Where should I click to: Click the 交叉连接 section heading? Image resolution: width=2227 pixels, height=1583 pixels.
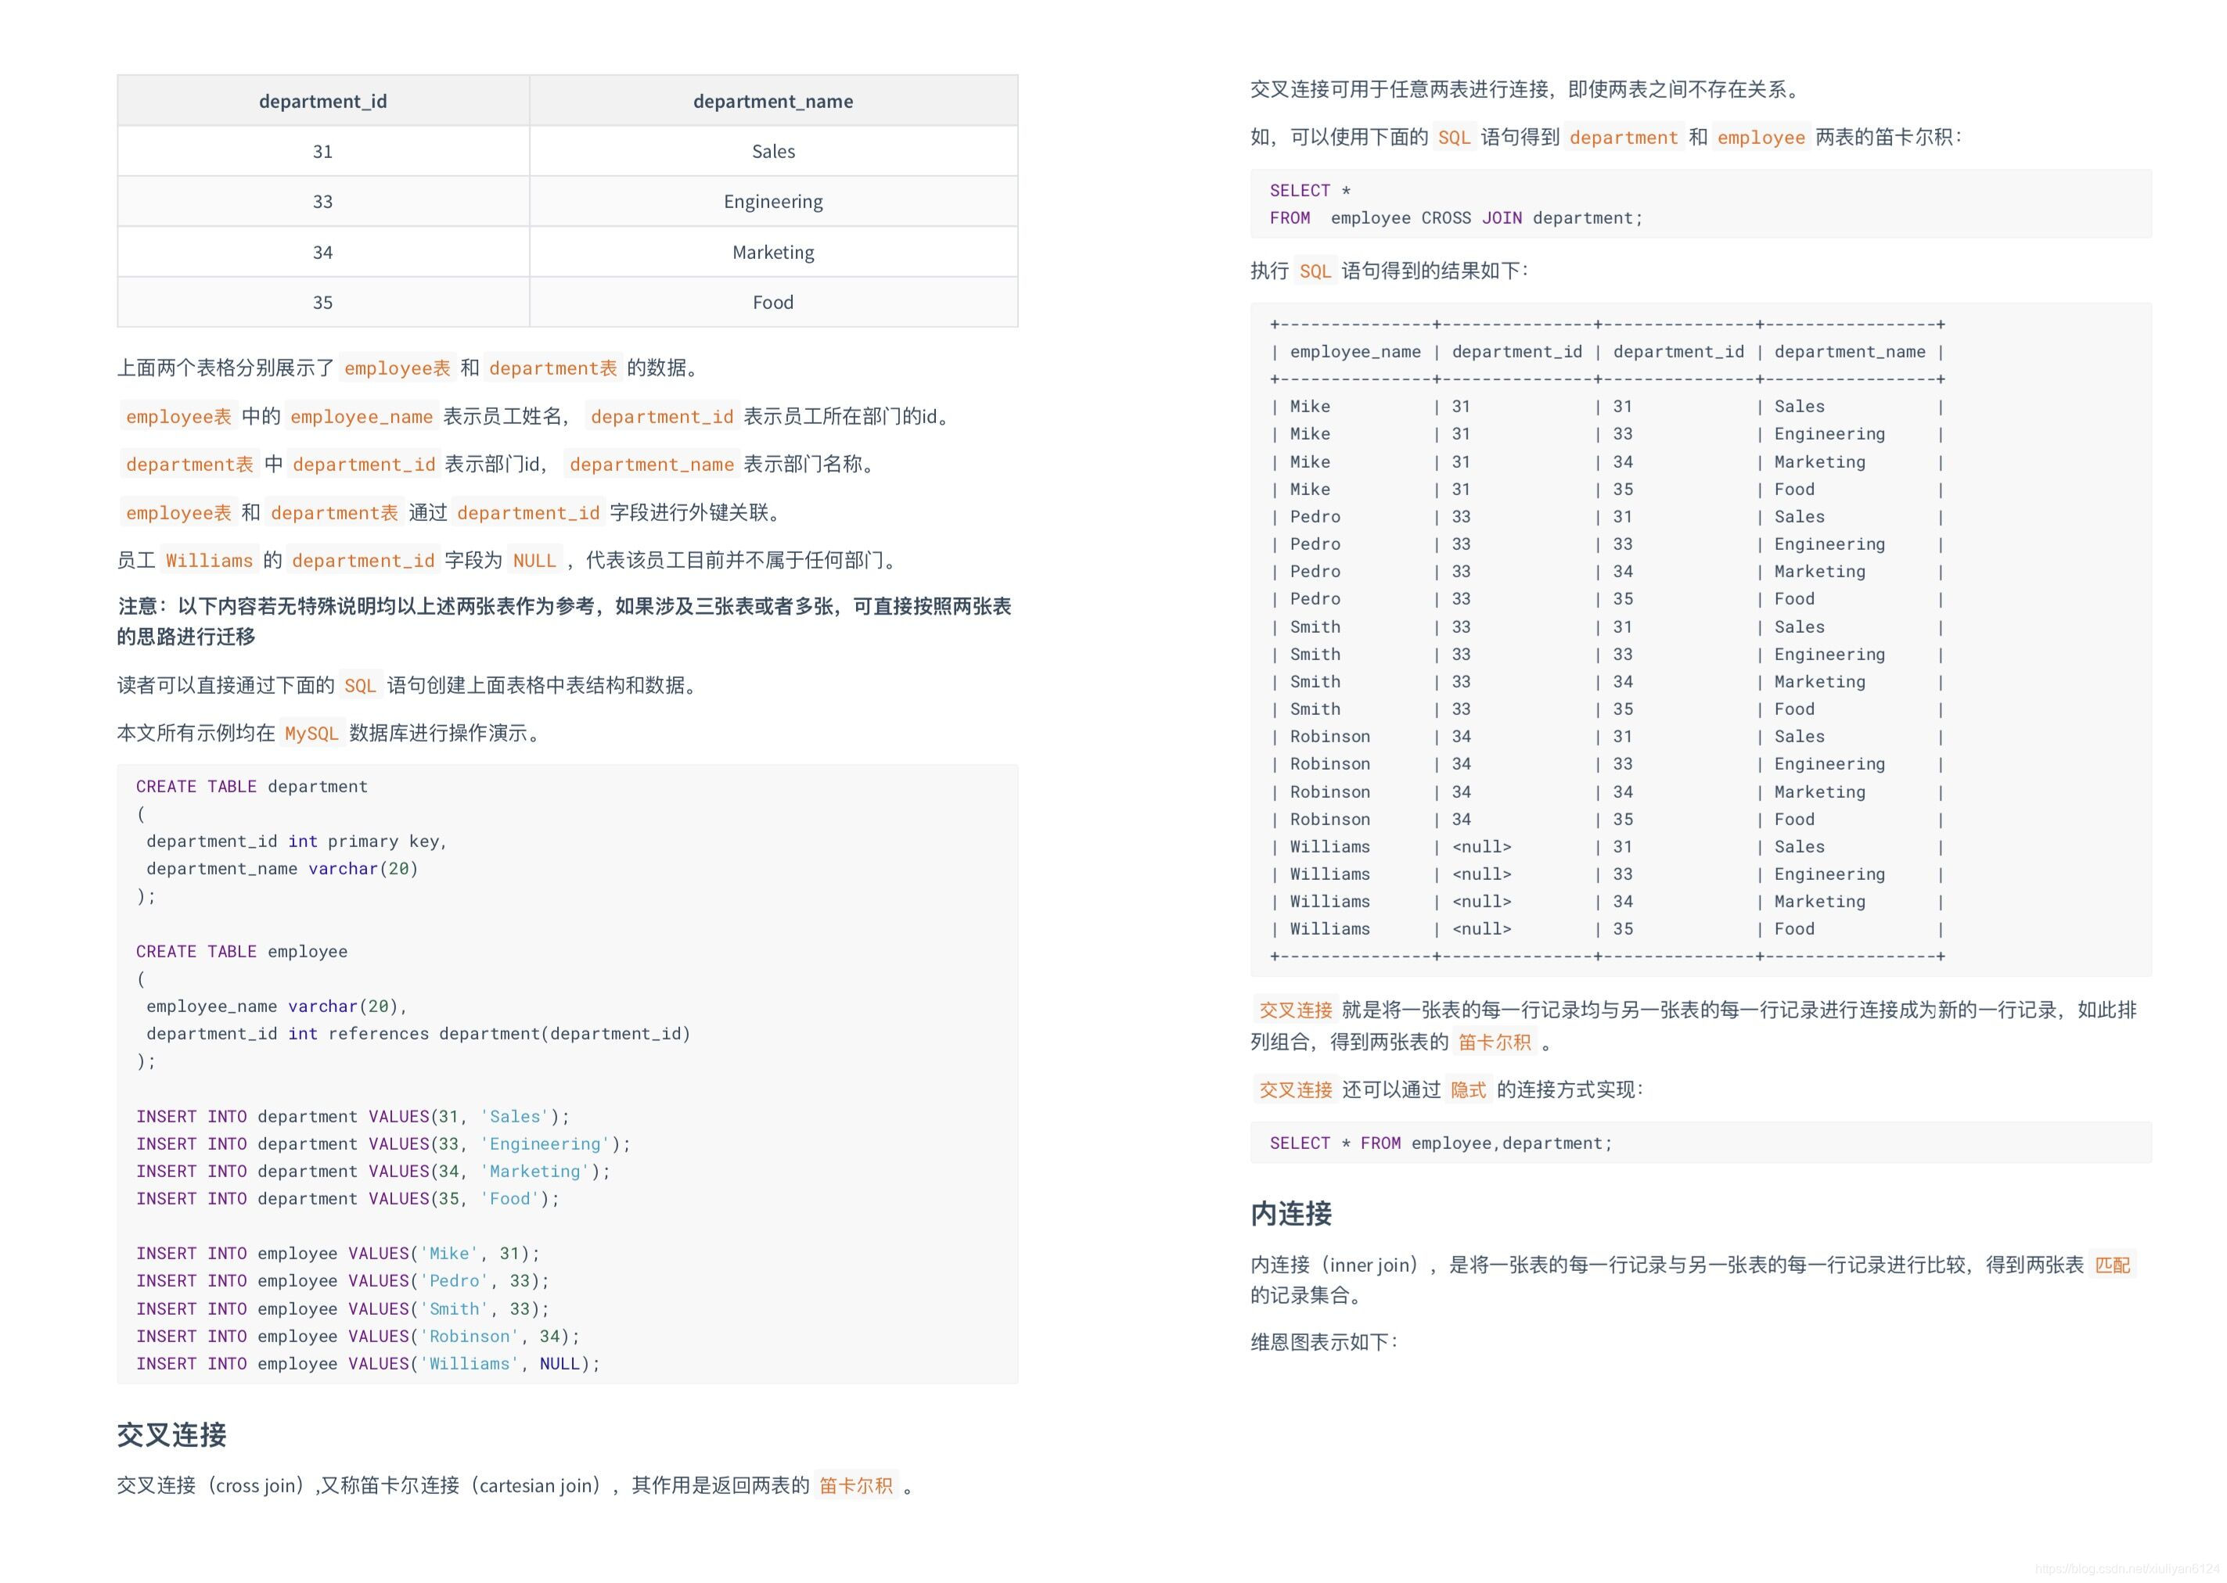pyautogui.click(x=171, y=1434)
